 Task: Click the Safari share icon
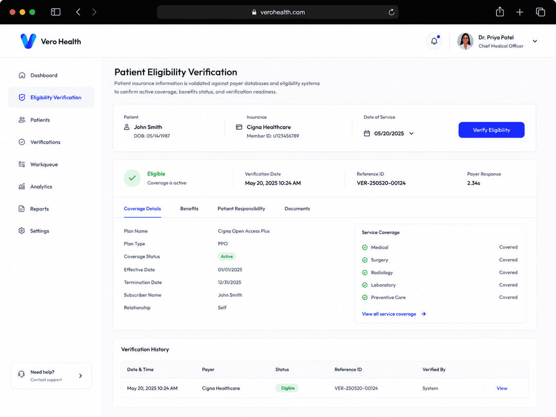click(499, 12)
